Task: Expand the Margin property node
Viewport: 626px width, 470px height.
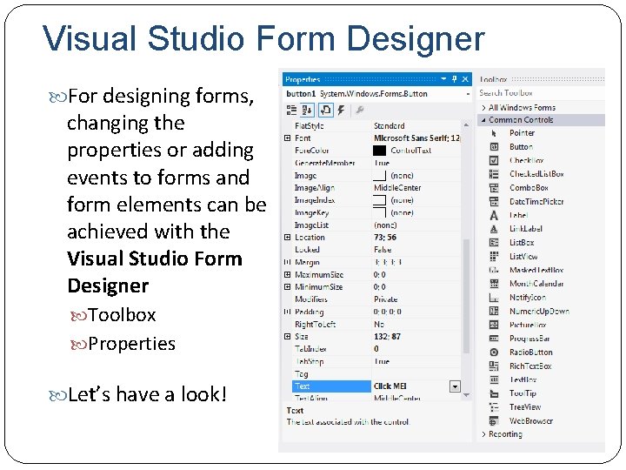Action: (x=287, y=262)
